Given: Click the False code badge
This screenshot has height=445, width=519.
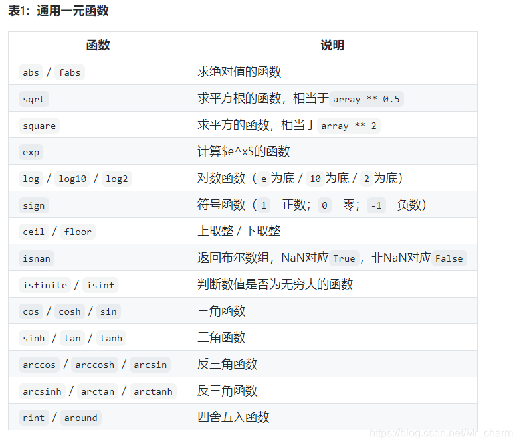Looking at the screenshot, I should pyautogui.click(x=449, y=258).
